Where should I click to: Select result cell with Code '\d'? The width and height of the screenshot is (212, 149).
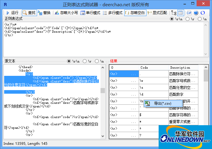coord(154,94)
